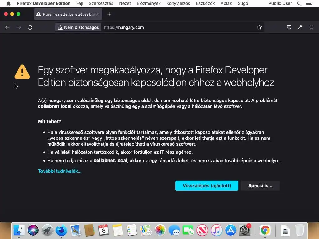Open Trash in the dock
This screenshot has width=319, height=239.
[300, 230]
